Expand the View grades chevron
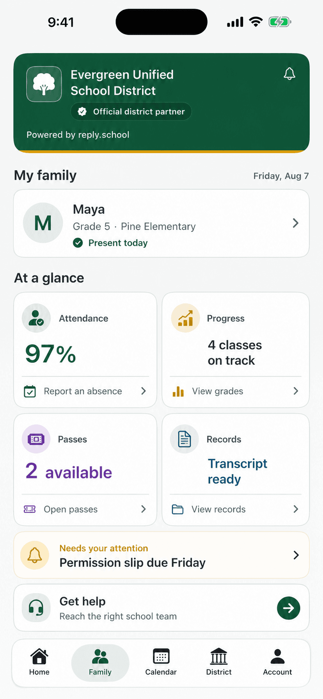 pos(296,391)
